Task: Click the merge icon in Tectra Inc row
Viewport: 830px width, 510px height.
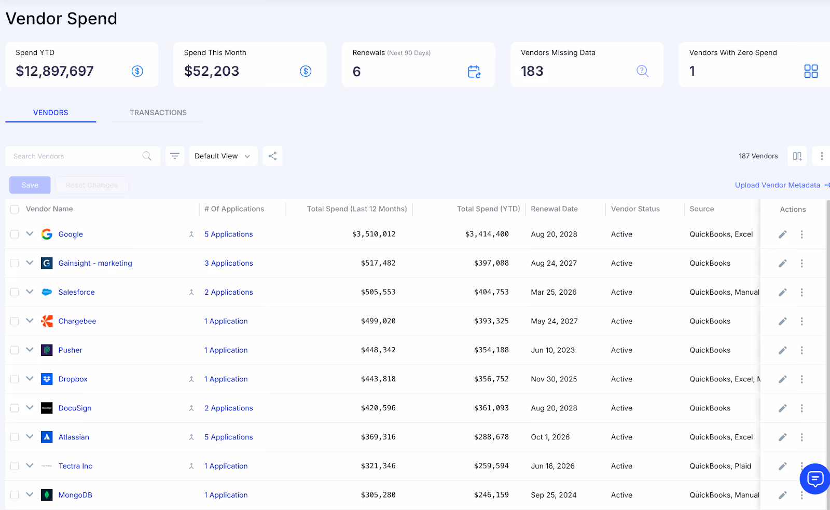Action: [191, 466]
